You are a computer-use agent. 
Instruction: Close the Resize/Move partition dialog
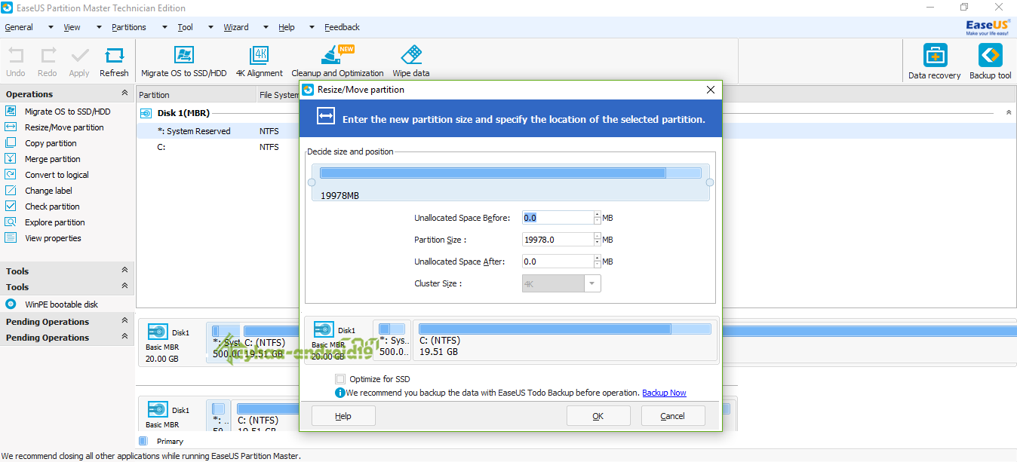coord(710,90)
